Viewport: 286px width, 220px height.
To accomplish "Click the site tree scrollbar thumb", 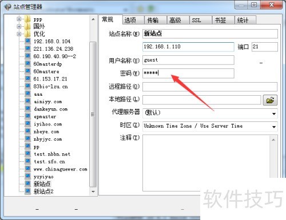I will [x=93, y=115].
